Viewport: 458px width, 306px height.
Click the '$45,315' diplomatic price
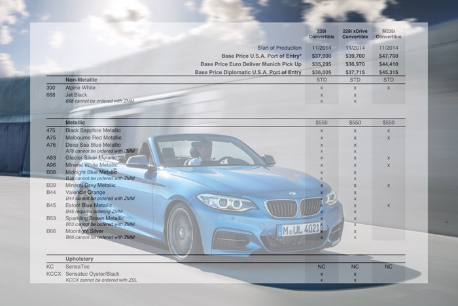[x=389, y=72]
